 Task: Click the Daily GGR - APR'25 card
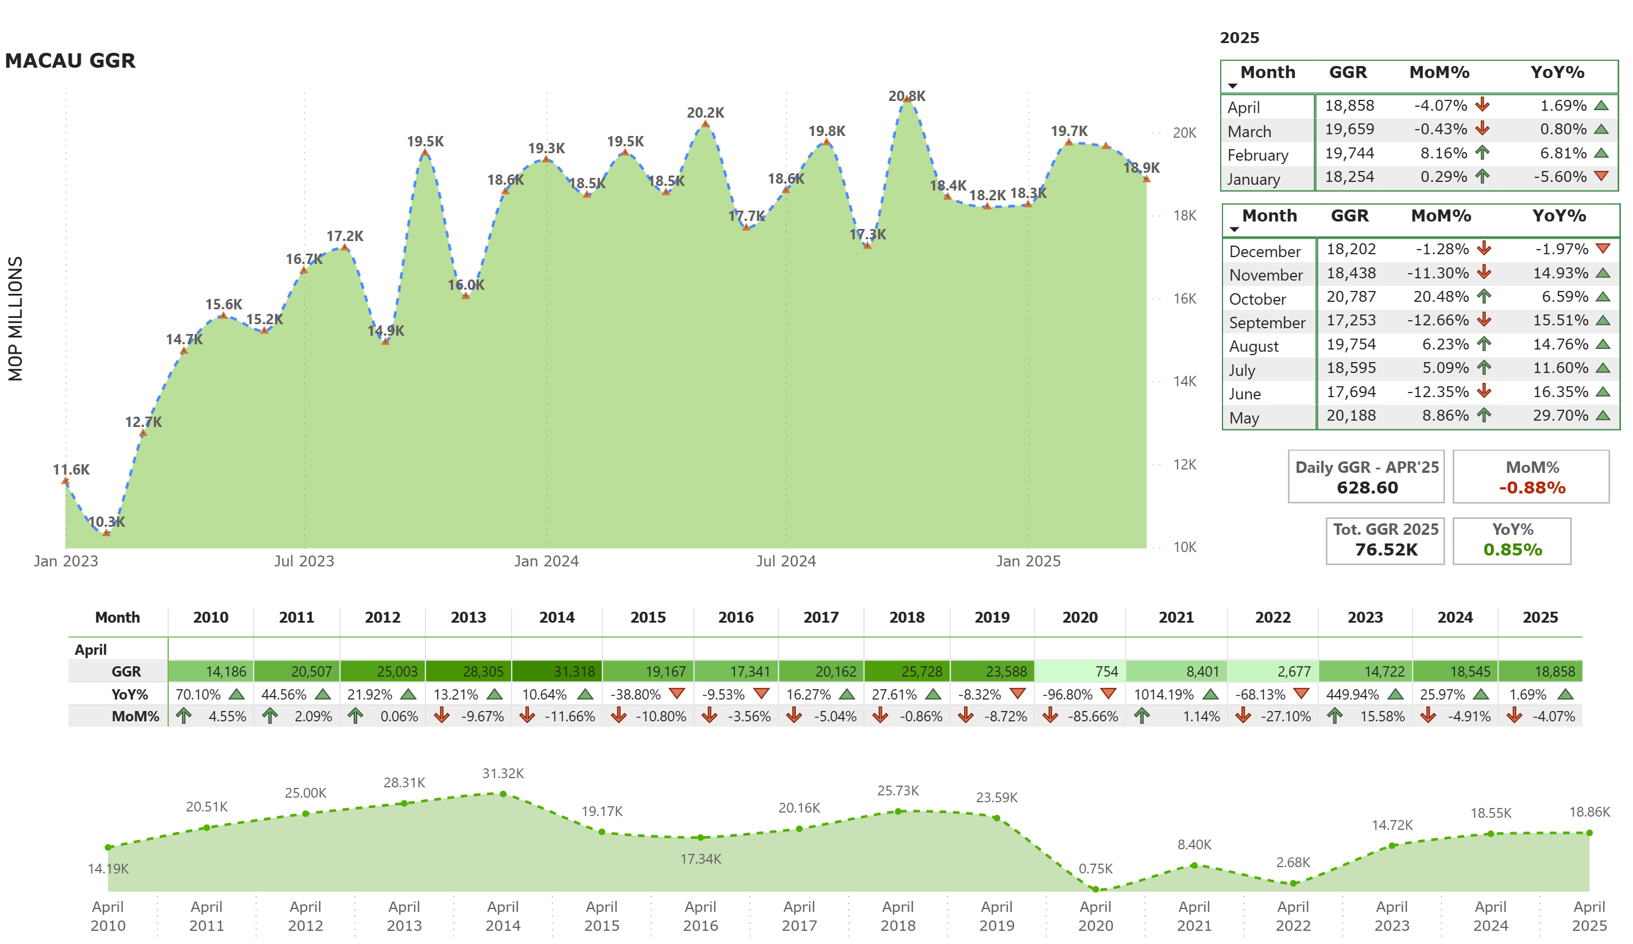pyautogui.click(x=1366, y=476)
